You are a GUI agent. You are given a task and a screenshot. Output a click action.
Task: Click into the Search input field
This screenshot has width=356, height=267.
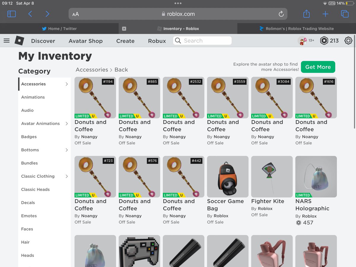coord(202,41)
